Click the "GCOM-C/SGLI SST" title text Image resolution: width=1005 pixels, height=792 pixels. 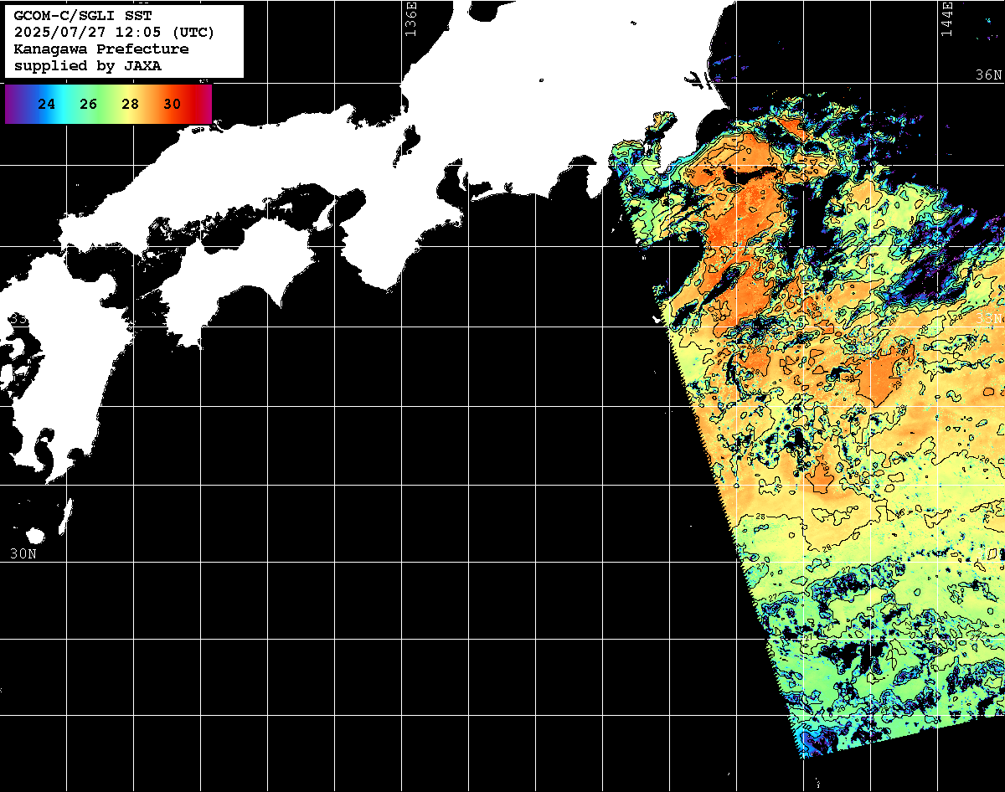click(81, 16)
